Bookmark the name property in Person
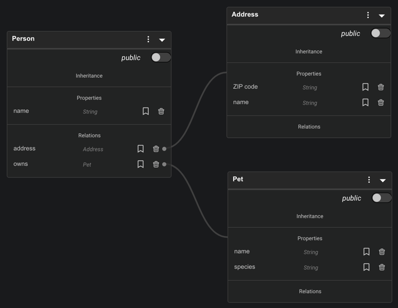The image size is (398, 308). tap(146, 111)
